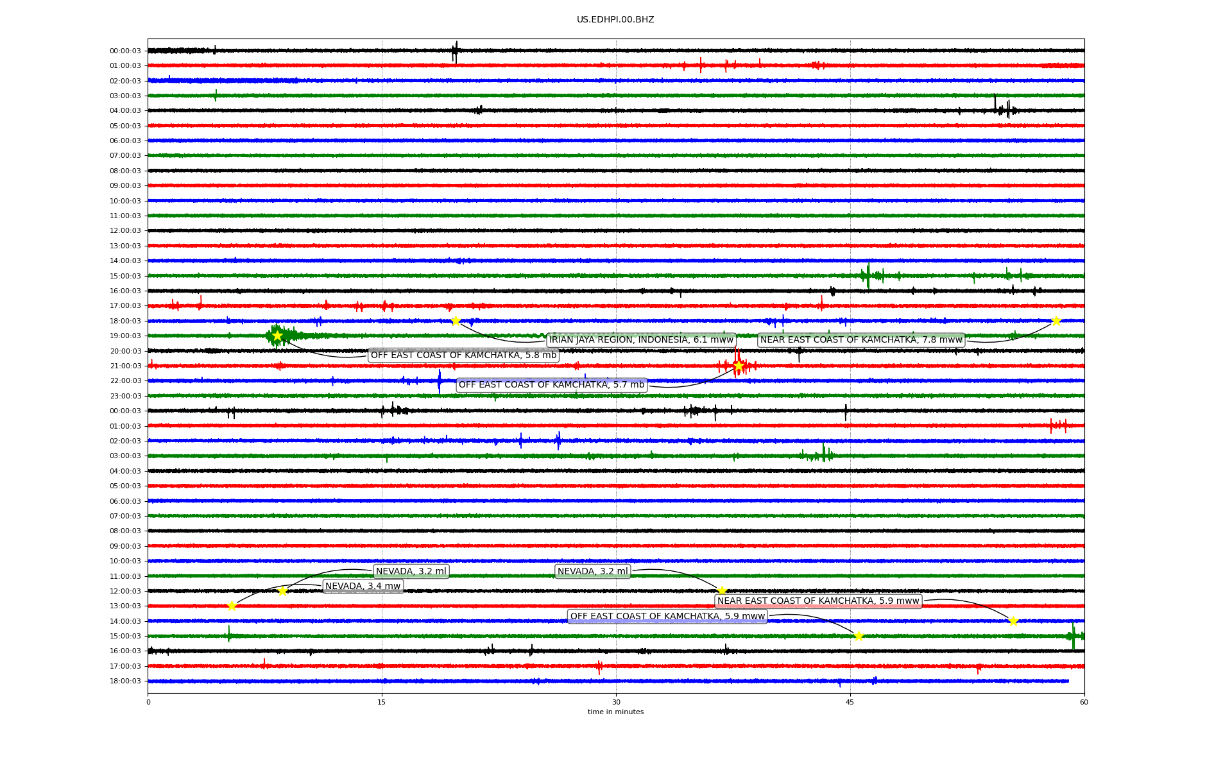Screen dimensions: 1232x770
Task: Click the NEVADA 3.4 mw annotation label
Action: point(363,586)
